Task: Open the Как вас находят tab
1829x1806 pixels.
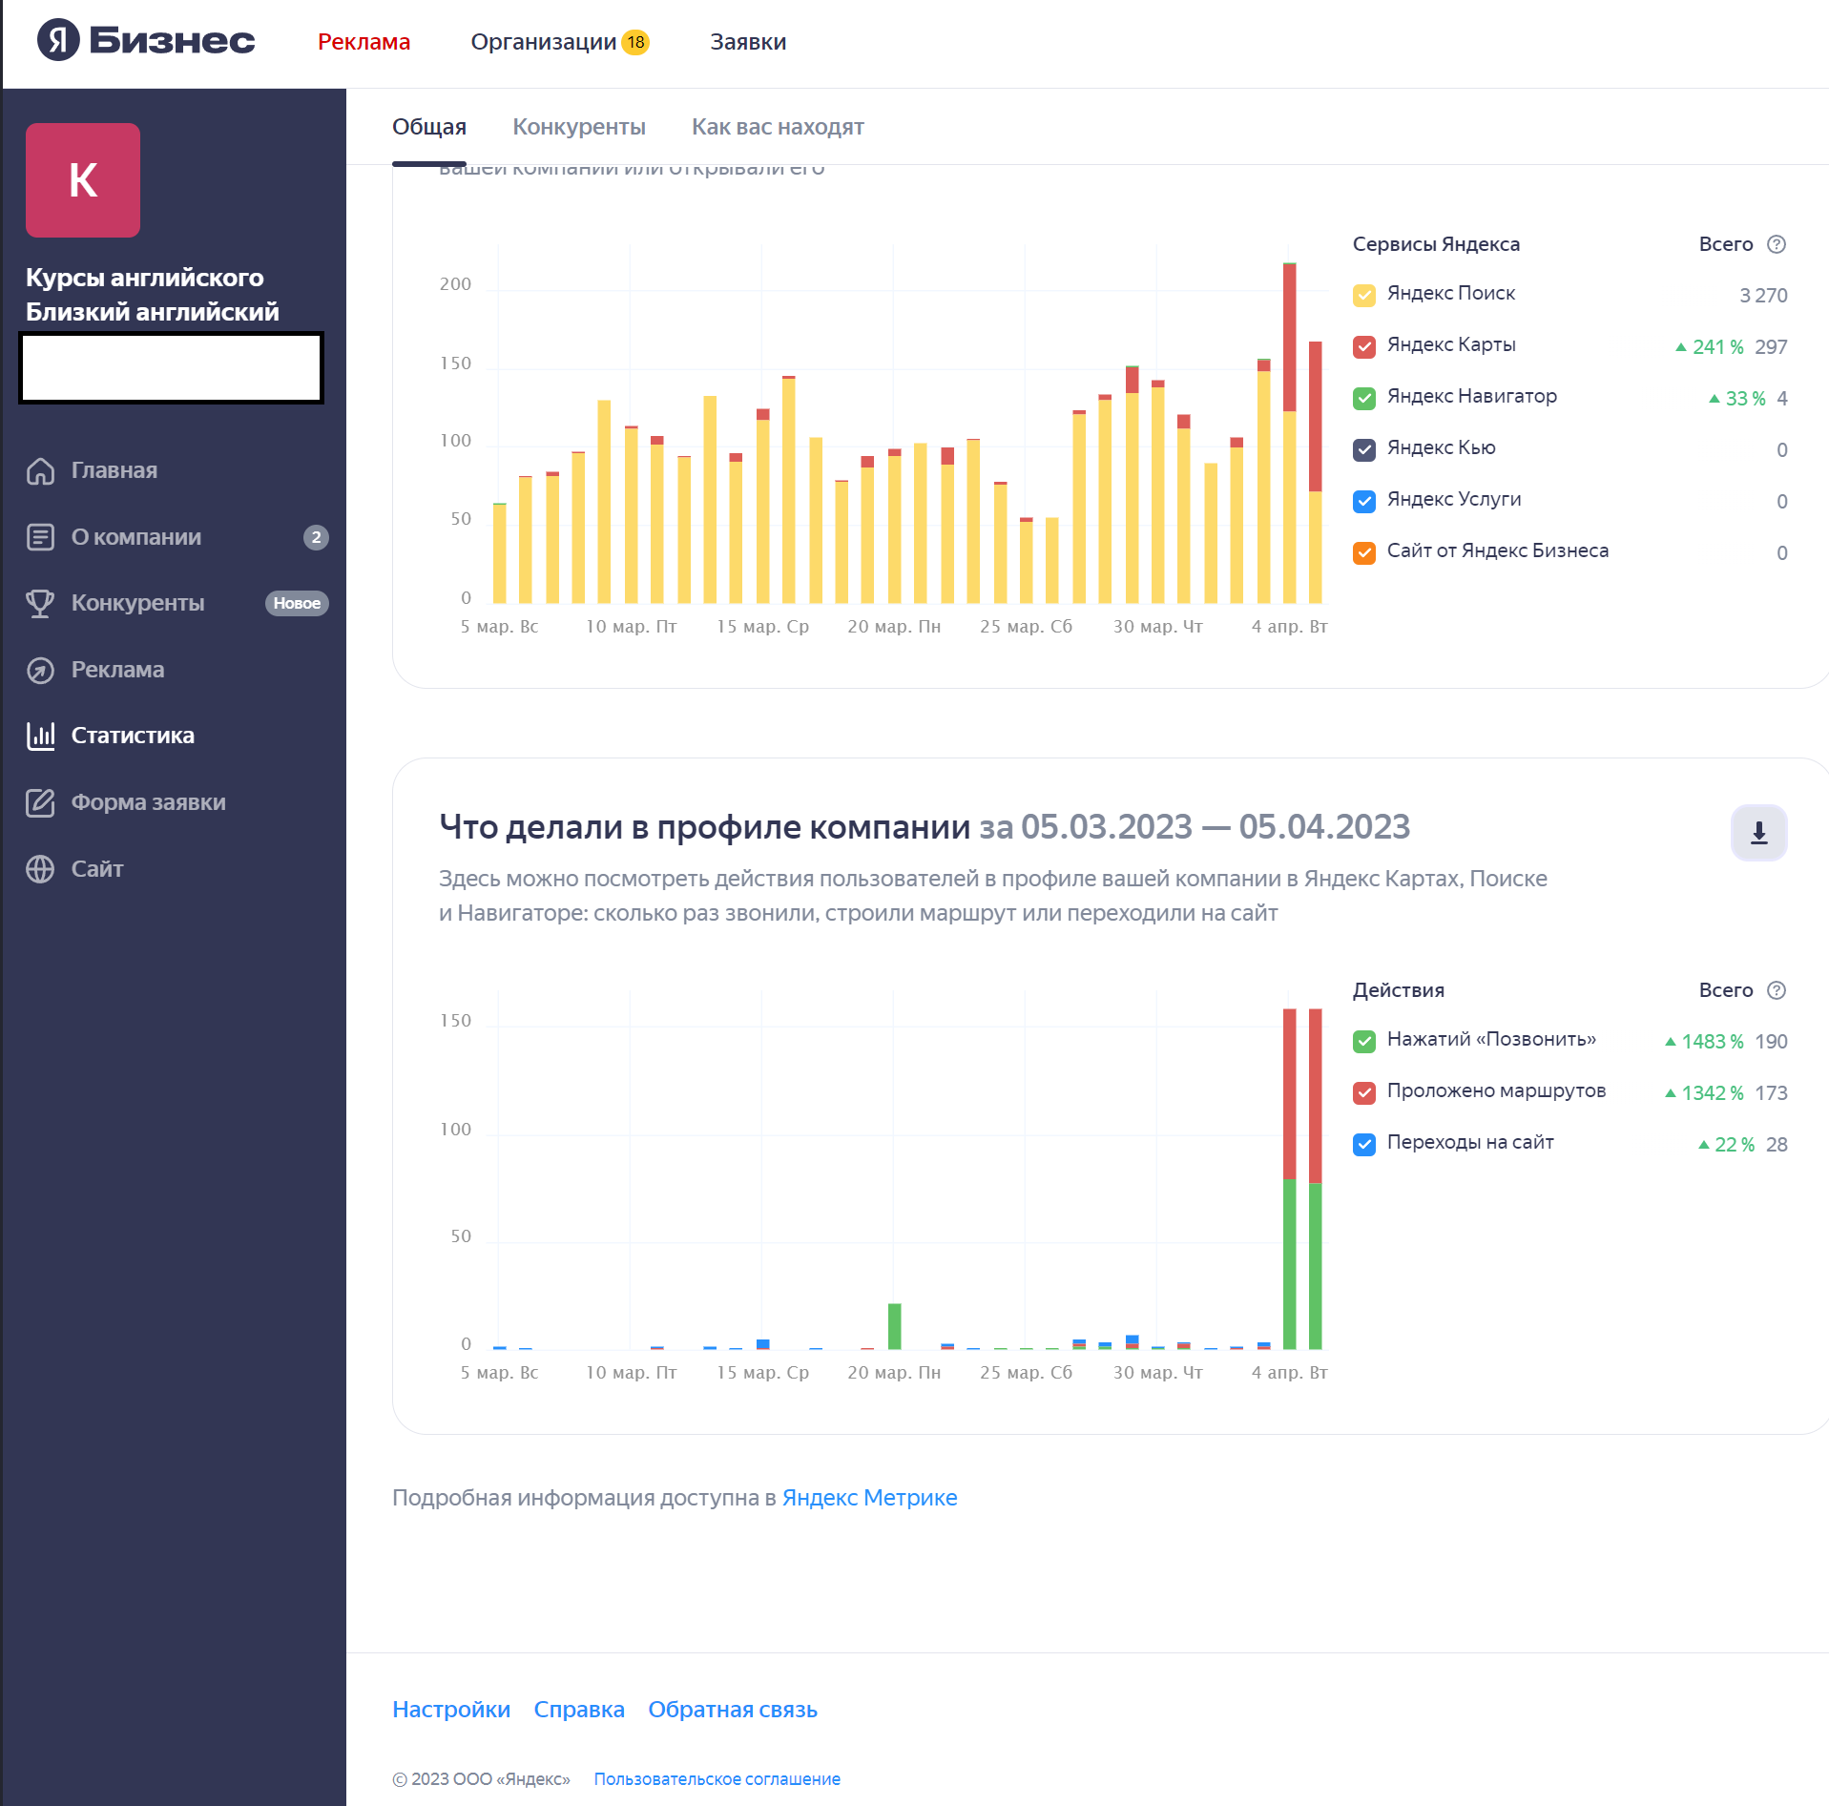Action: [777, 127]
